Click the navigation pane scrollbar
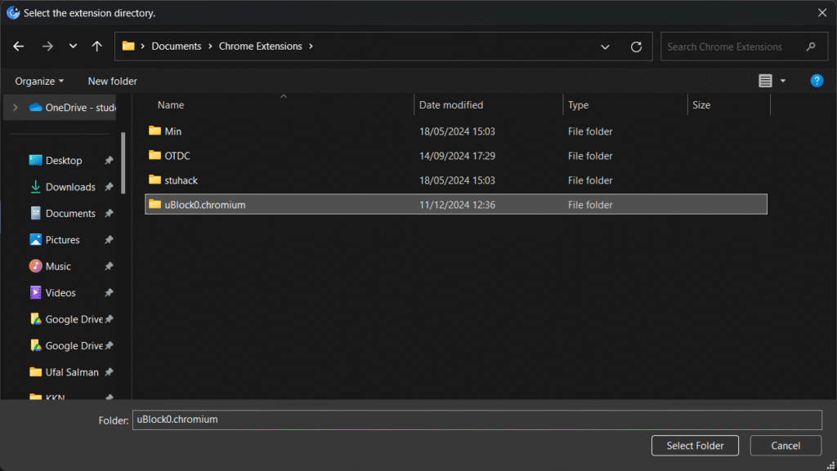The image size is (837, 471). coord(123,163)
